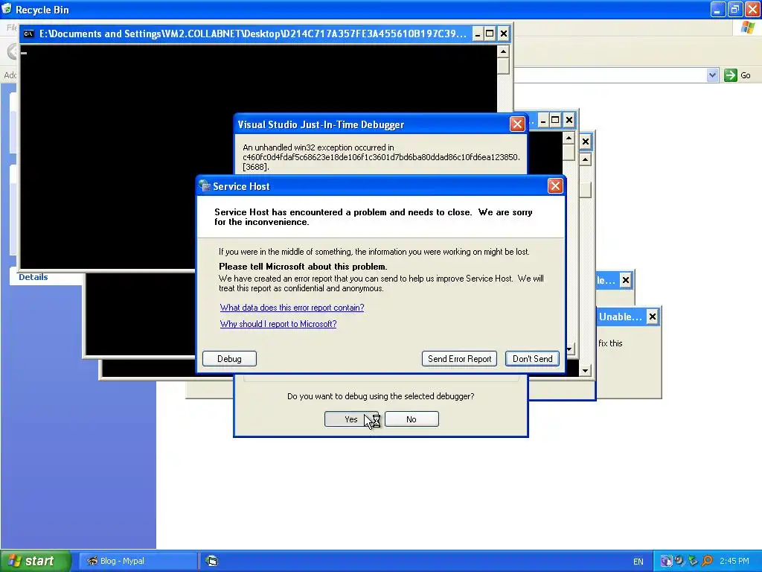Expand the Recycle Bin address bar dropdown
The image size is (762, 572).
(712, 75)
